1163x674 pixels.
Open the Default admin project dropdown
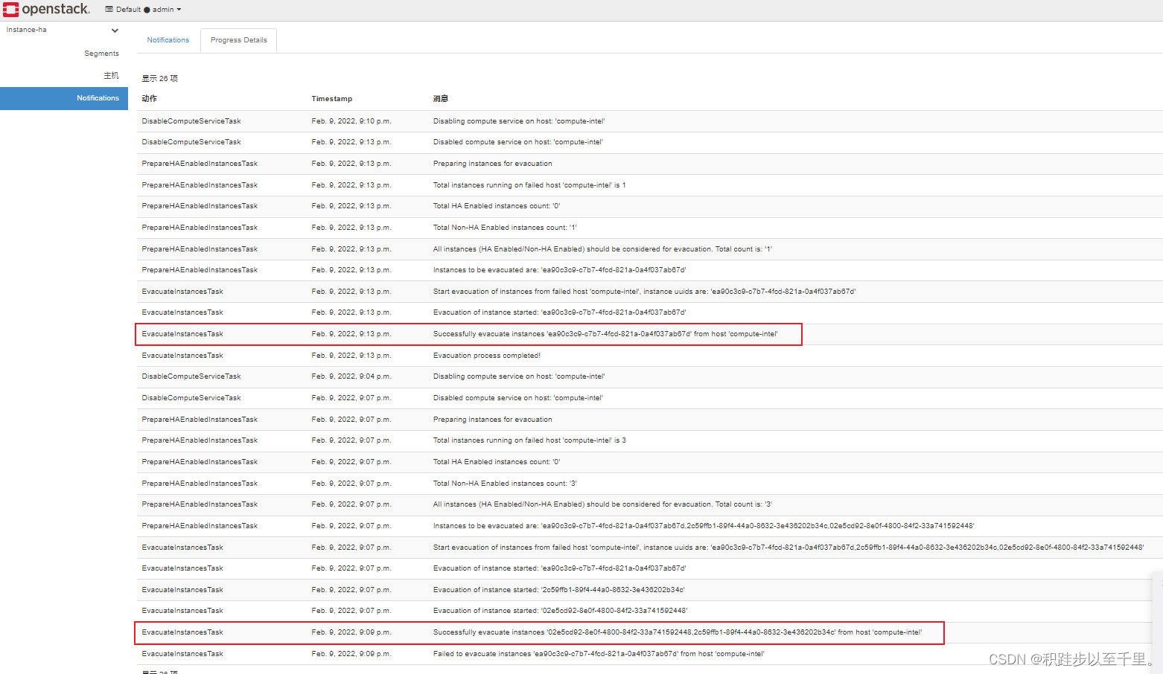143,10
